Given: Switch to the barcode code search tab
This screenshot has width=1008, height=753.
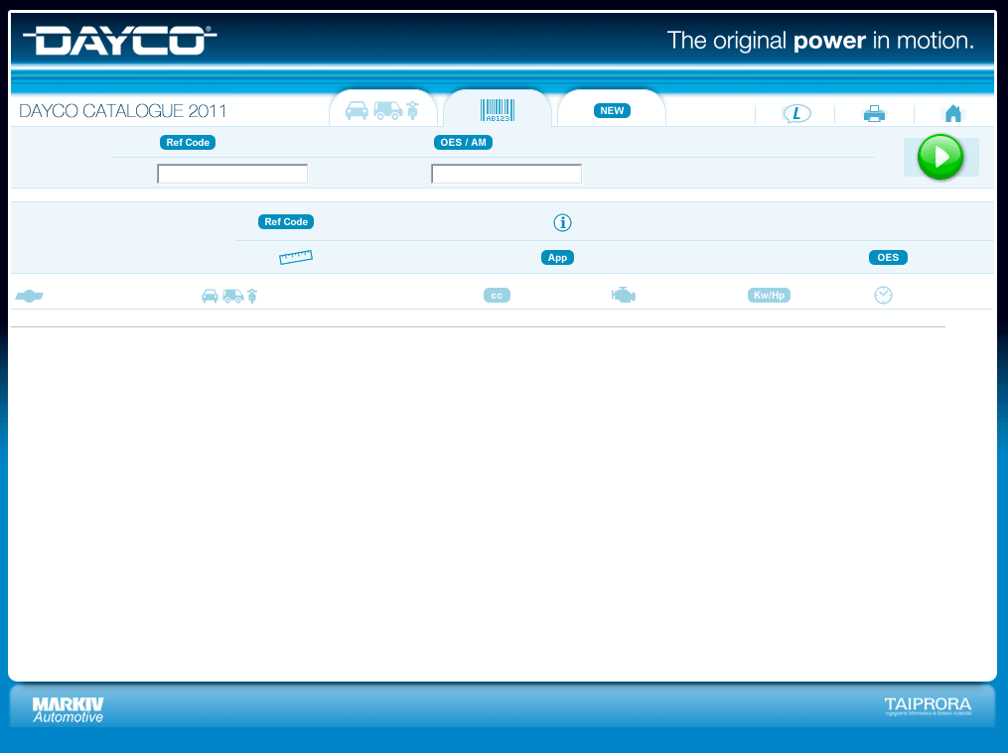Looking at the screenshot, I should click(x=498, y=110).
